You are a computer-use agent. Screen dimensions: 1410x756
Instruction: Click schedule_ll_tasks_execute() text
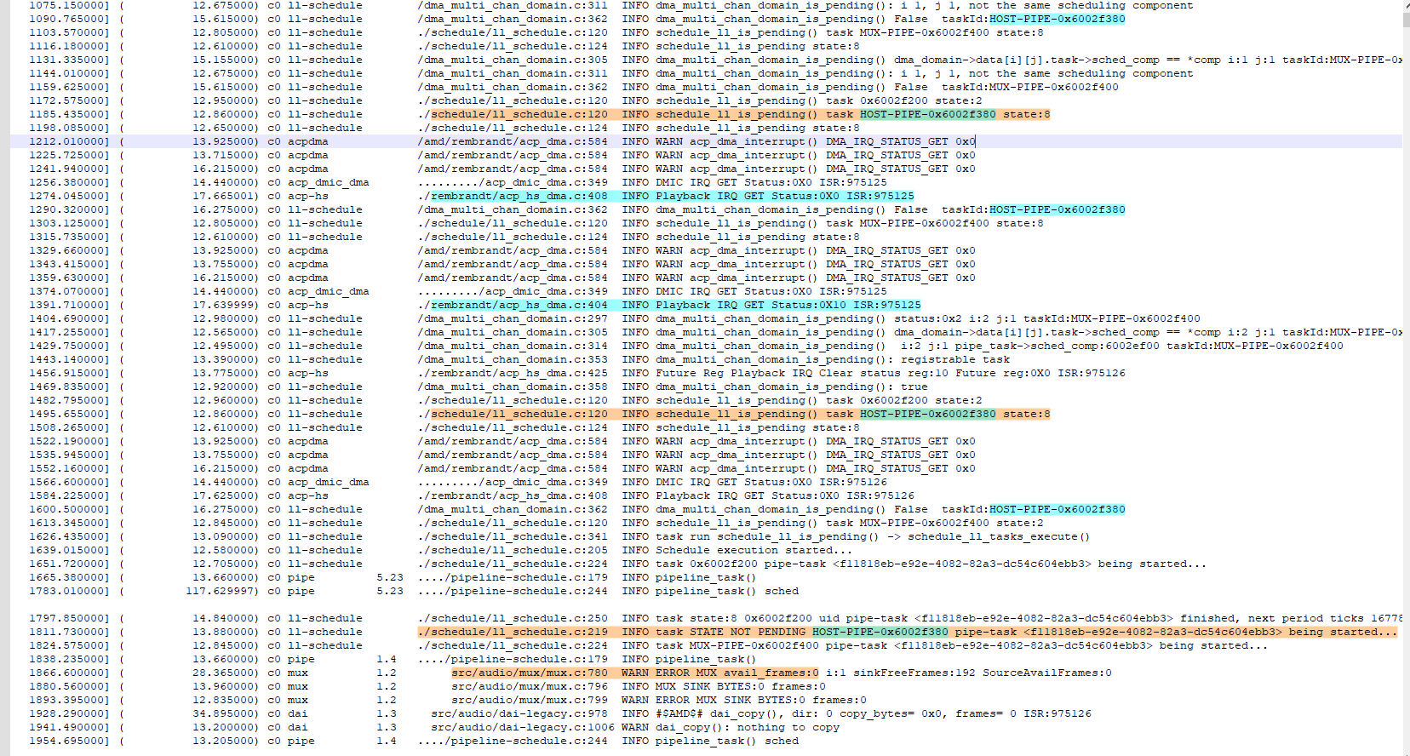coord(999,536)
